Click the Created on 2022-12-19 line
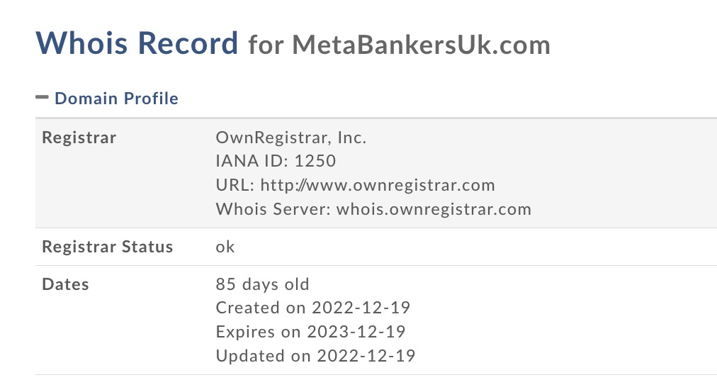Screen dimensions: 717x380 (x=313, y=308)
